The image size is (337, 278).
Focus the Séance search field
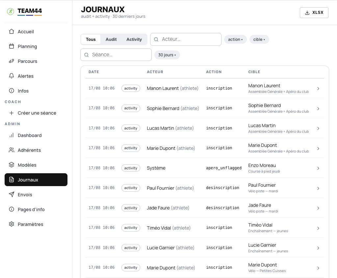116,55
